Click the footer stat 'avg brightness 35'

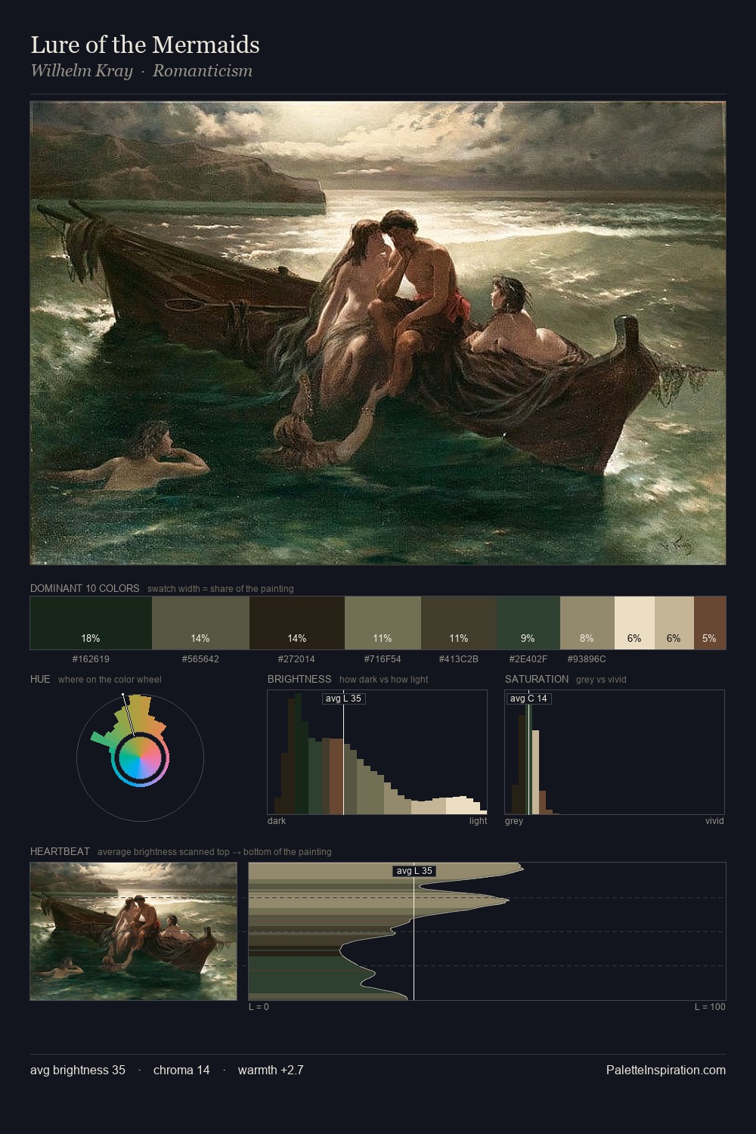[x=78, y=1070]
